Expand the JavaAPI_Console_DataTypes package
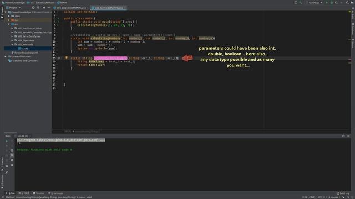The width and height of the screenshot is (355, 199). pos(12,32)
